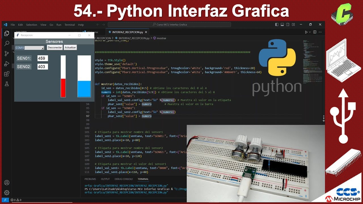Viewport: 363px width, 204px height.
Task: Click the remote window indicator in the status bar
Action: coord(5,200)
